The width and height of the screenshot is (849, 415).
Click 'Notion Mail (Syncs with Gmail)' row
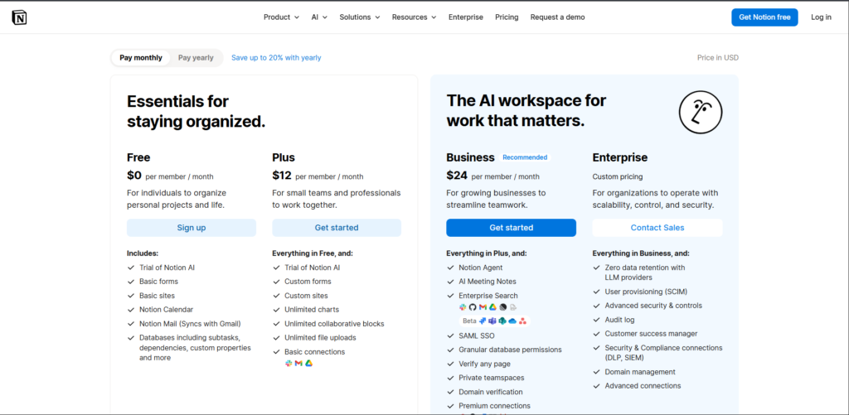190,324
